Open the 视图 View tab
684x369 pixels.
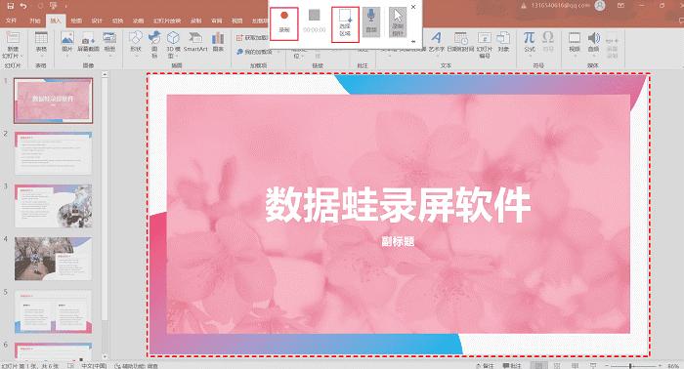(x=236, y=20)
